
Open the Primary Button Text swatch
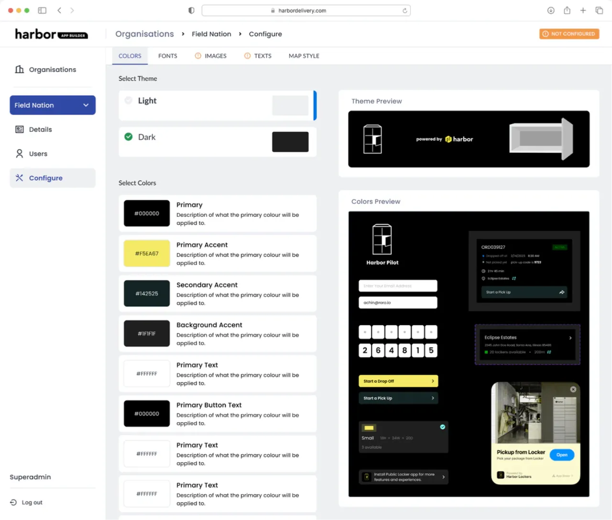tap(147, 414)
